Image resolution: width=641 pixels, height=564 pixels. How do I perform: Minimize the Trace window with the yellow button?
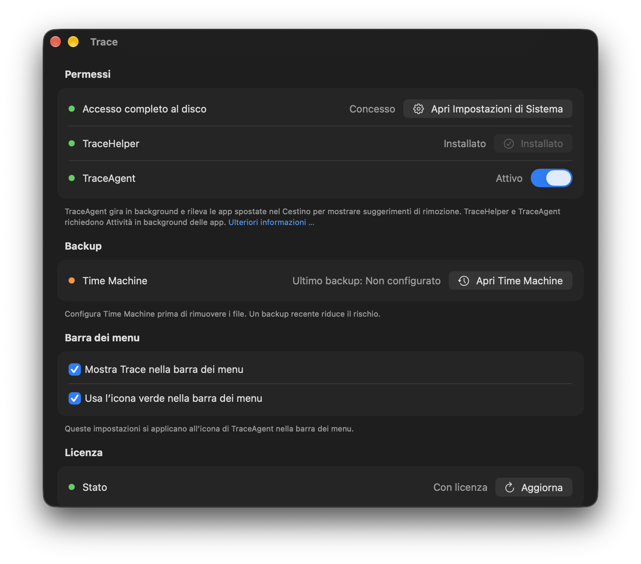[73, 42]
